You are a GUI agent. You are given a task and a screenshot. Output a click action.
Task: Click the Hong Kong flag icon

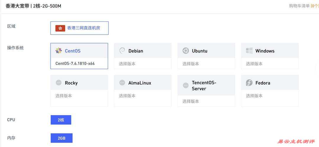click(x=60, y=28)
